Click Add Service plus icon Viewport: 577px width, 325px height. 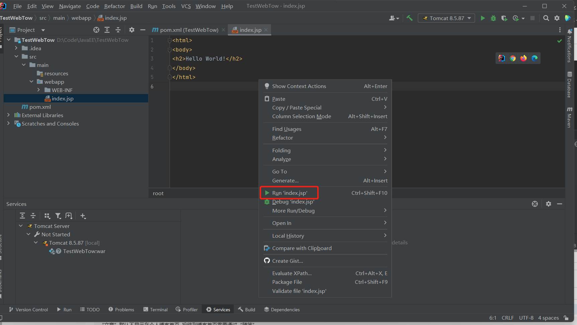click(83, 216)
